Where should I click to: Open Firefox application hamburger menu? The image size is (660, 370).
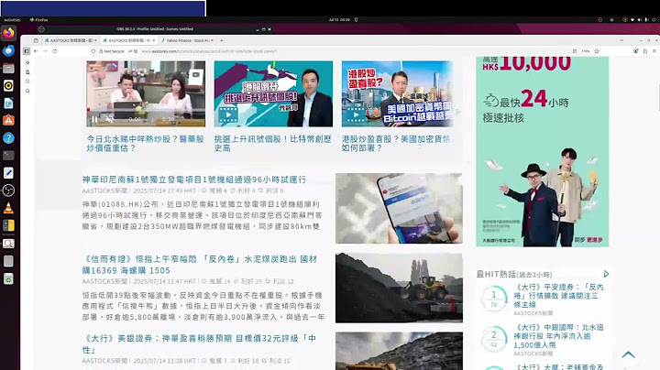654,51
